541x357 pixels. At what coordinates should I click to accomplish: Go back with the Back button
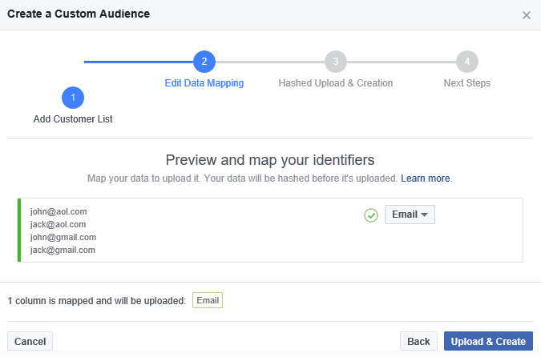pos(418,341)
